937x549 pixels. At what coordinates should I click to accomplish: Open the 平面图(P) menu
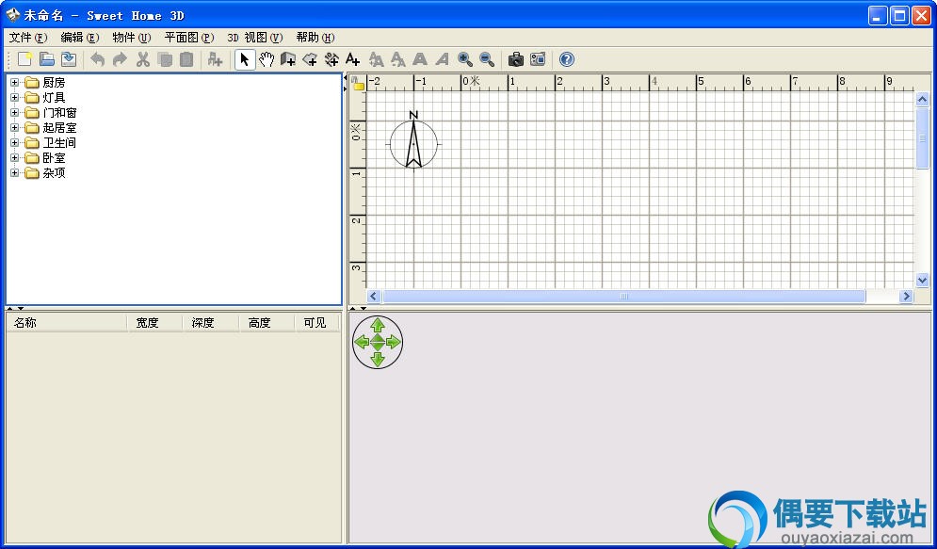(189, 38)
